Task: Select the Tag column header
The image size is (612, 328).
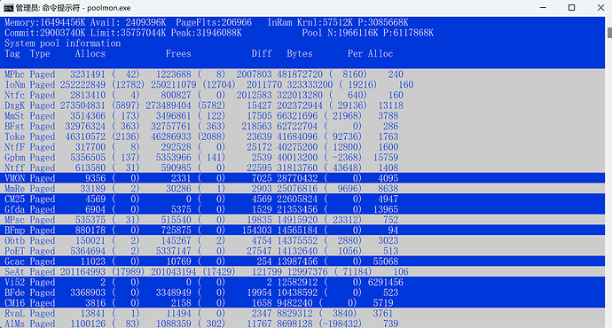Action: [12, 54]
